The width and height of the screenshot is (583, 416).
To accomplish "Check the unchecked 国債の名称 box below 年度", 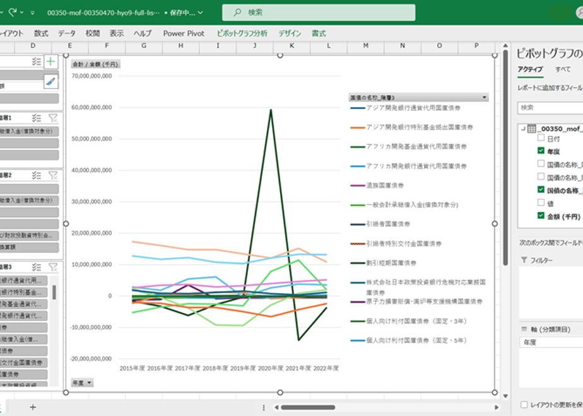I will click(x=541, y=163).
